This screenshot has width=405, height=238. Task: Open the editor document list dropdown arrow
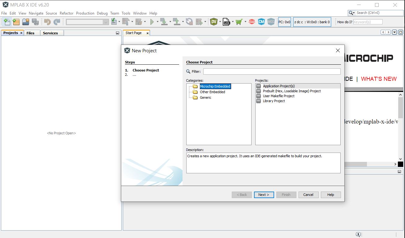click(x=394, y=32)
